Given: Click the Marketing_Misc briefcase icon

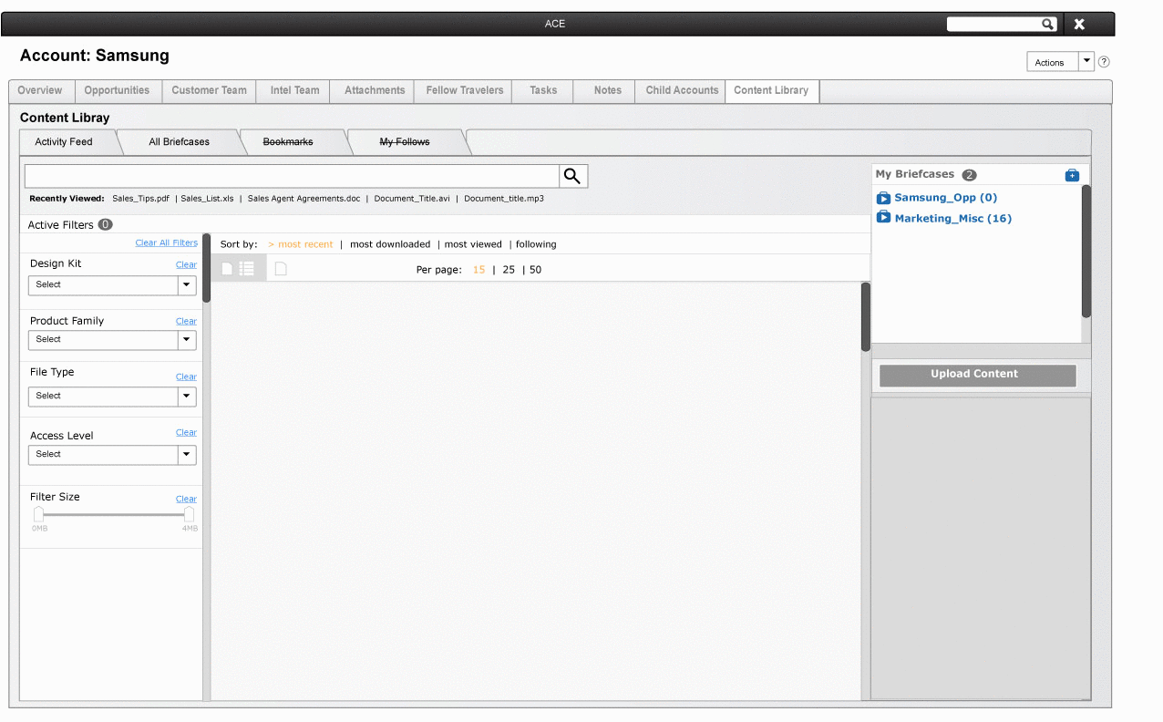Looking at the screenshot, I should pyautogui.click(x=882, y=218).
